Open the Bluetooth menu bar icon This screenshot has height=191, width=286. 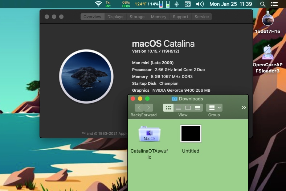click(x=176, y=4)
